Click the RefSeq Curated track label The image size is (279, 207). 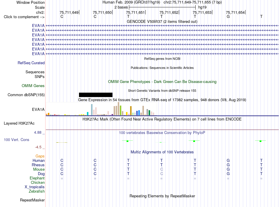point(31,63)
